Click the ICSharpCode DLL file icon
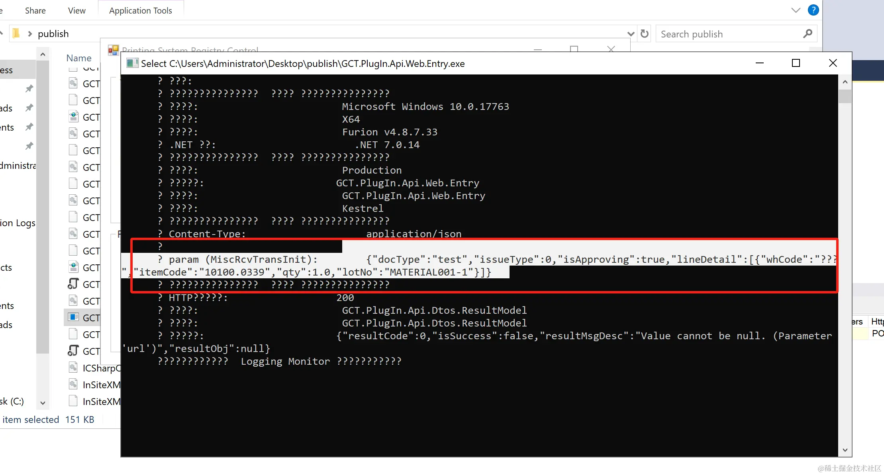 (x=73, y=367)
